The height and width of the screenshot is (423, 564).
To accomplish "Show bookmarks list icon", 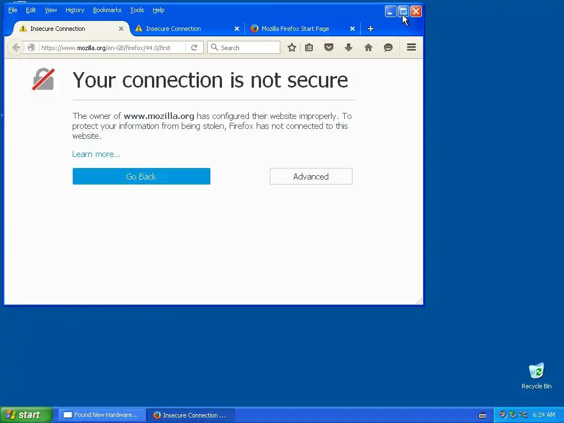I will coord(309,47).
